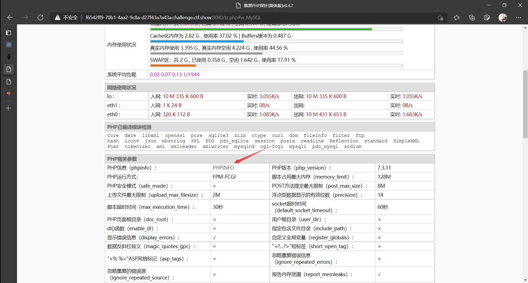Click the max_execution_time value 30秒
Screen dimensions: 528x283
(218, 207)
